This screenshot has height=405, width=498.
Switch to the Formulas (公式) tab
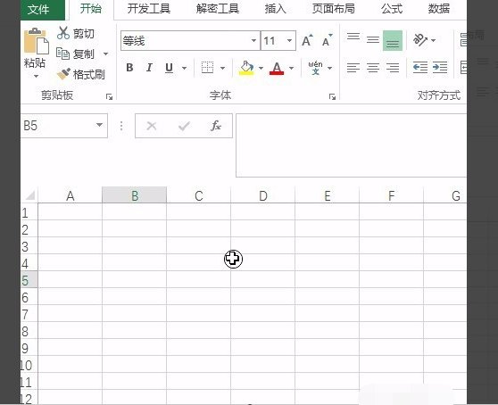pyautogui.click(x=392, y=9)
